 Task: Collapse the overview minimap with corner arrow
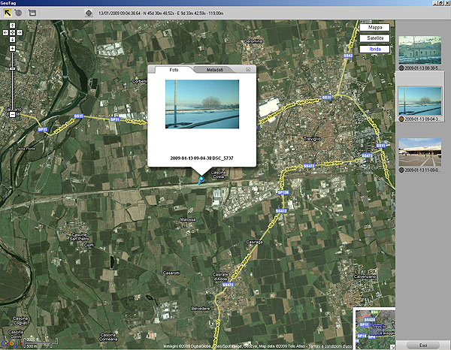(x=392, y=347)
